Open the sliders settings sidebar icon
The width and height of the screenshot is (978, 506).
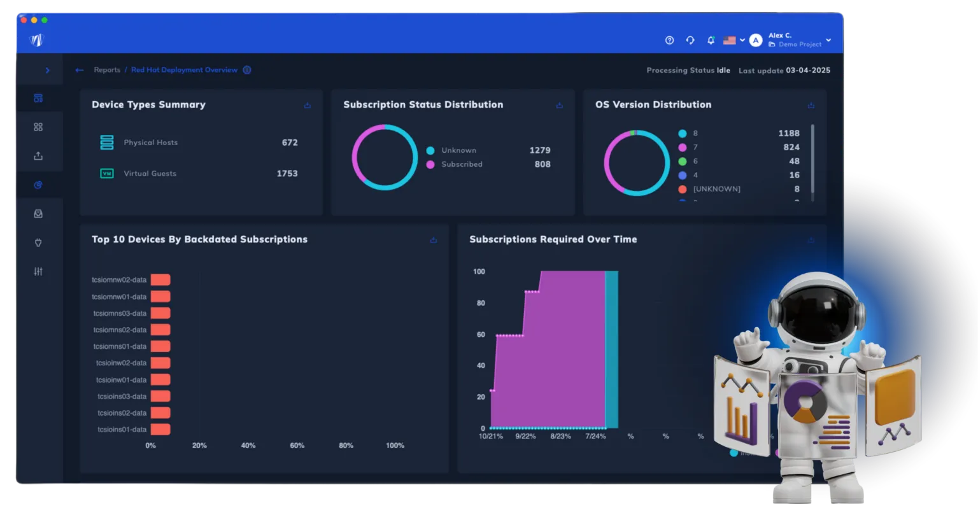pos(38,271)
